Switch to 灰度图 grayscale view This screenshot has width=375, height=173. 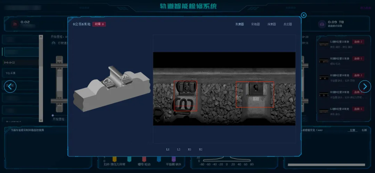(239, 24)
